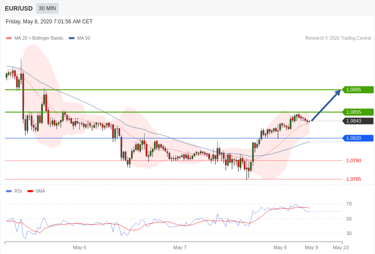Toggle the MA 50 legend label
Screen dimensions: 375x254
click(x=84, y=38)
